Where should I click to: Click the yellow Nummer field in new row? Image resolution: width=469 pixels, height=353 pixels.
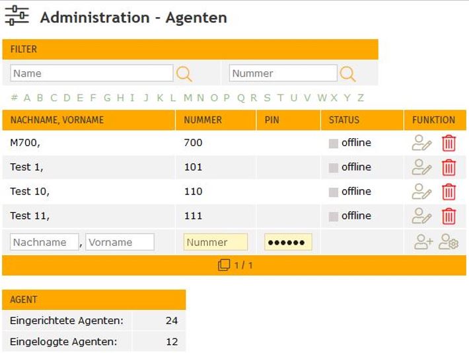215,242
